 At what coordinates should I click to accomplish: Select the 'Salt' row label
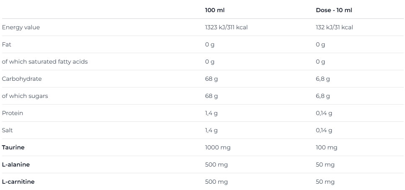pyautogui.click(x=8, y=131)
